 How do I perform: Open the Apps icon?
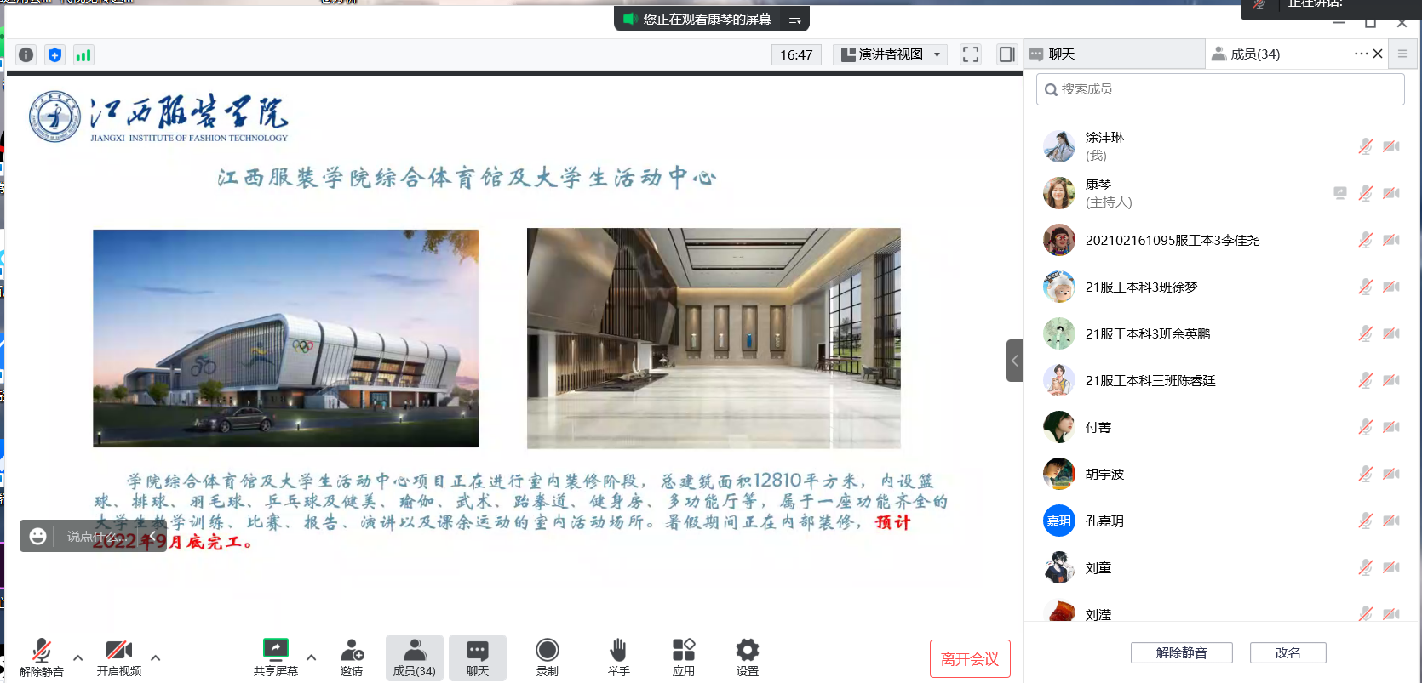coord(683,657)
